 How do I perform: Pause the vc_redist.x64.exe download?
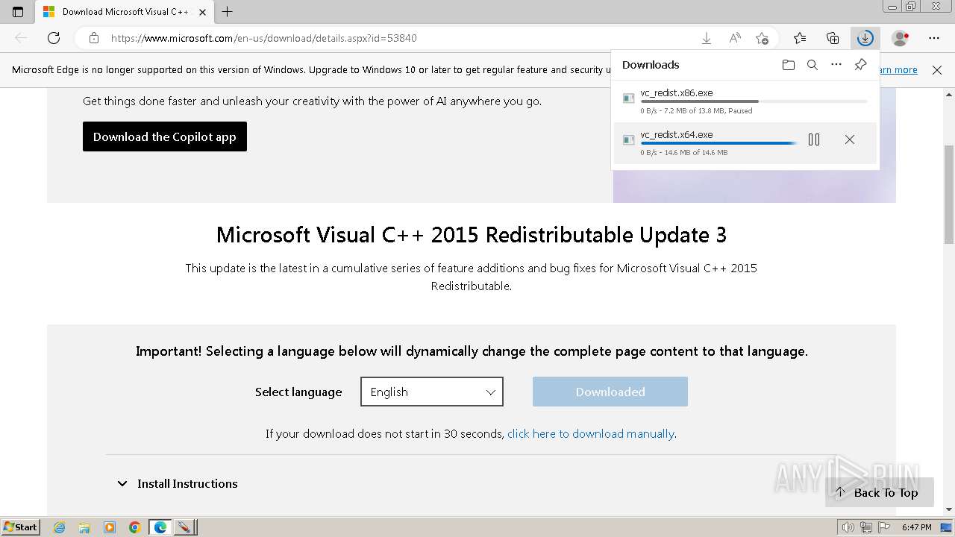pos(814,139)
